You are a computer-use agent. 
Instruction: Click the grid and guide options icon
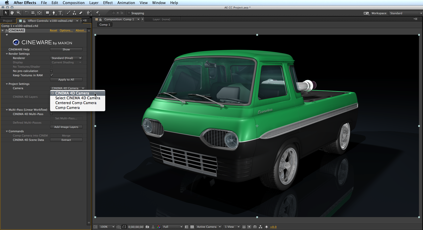(118, 227)
